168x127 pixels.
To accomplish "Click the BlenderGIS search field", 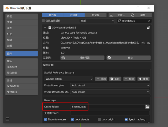I will point(134,21).
